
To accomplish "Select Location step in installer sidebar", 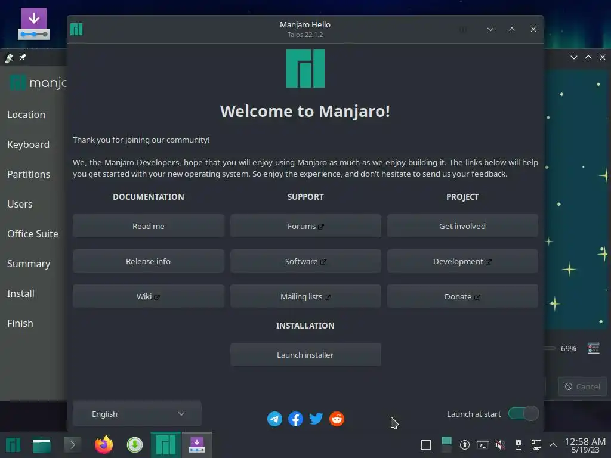I will tap(26, 114).
